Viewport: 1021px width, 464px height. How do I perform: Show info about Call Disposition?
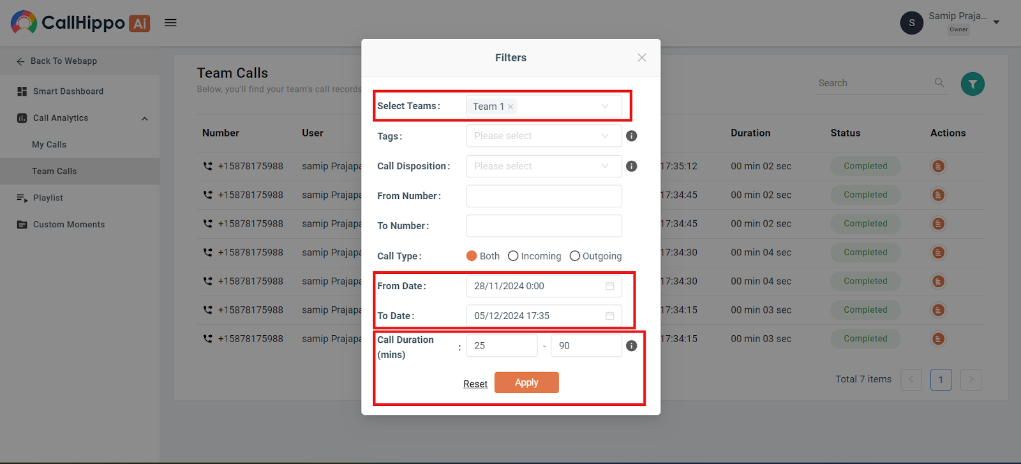pyautogui.click(x=632, y=166)
